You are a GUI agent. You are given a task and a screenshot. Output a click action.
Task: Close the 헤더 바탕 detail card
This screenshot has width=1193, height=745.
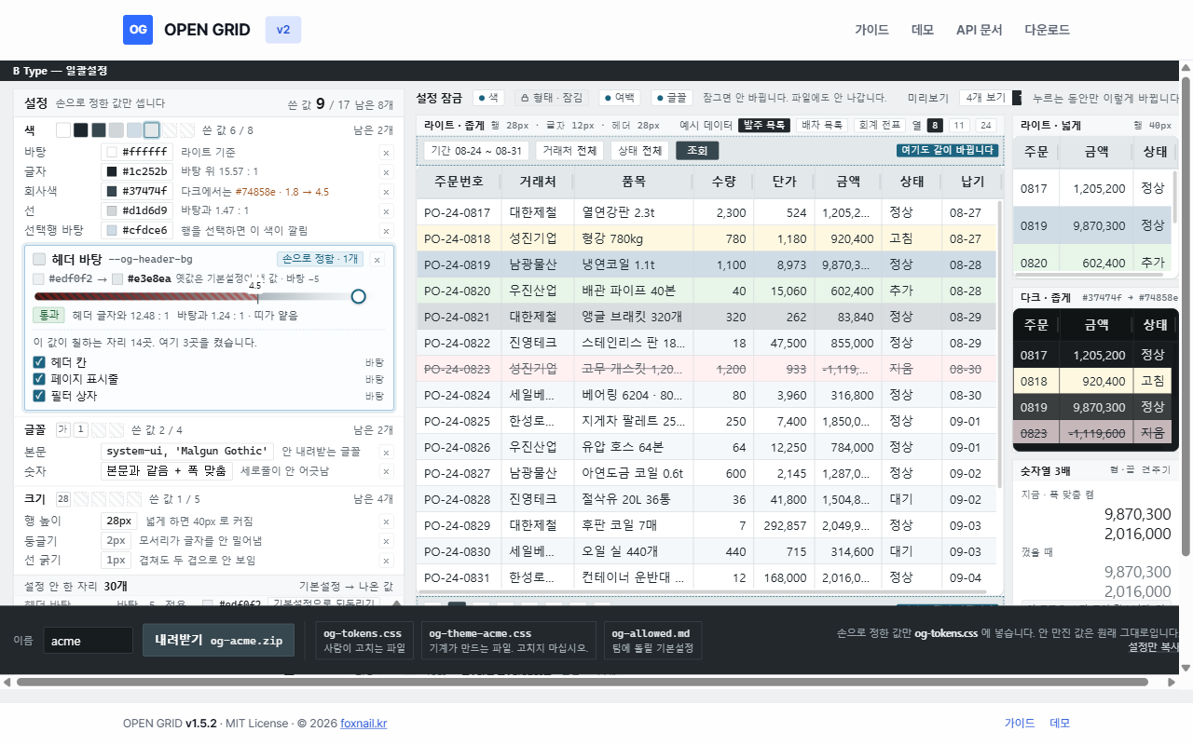pos(377,260)
